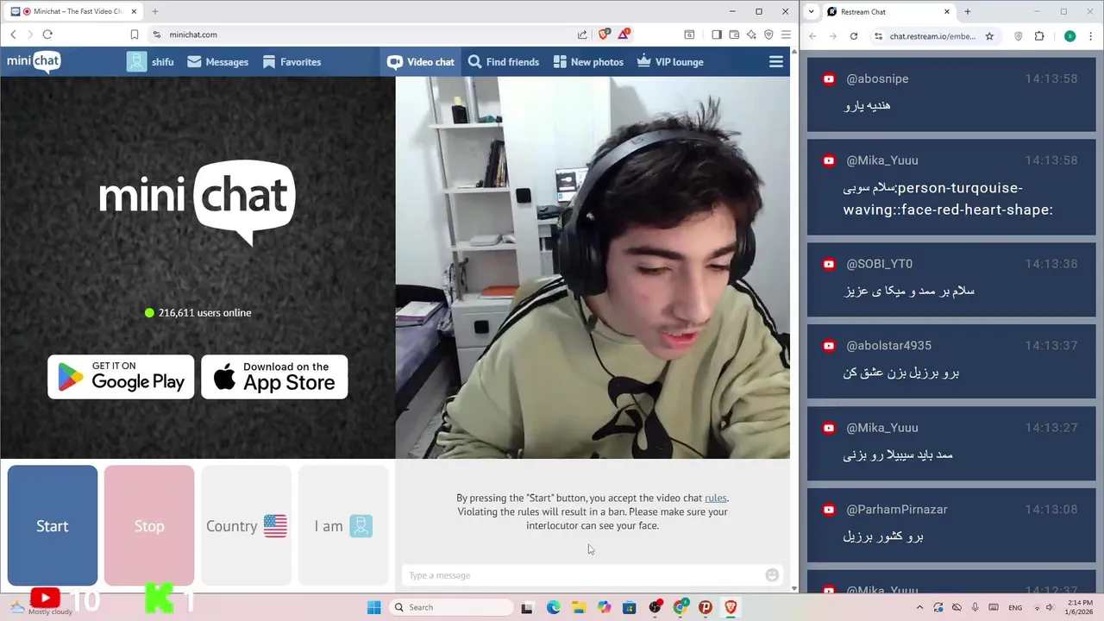Click the Start button
This screenshot has height=621, width=1104.
[x=53, y=525]
